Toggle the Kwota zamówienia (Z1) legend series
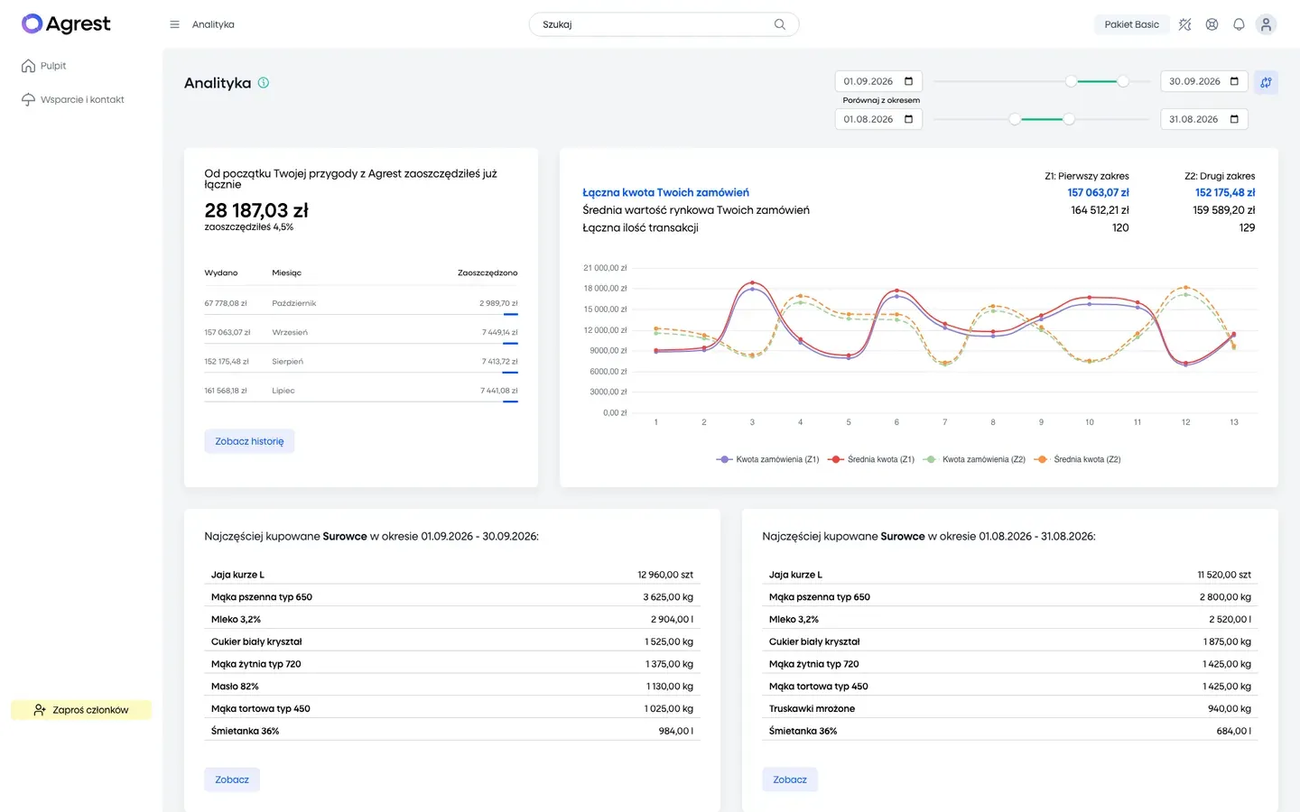Screen dimensions: 1300x812 coord(767,459)
